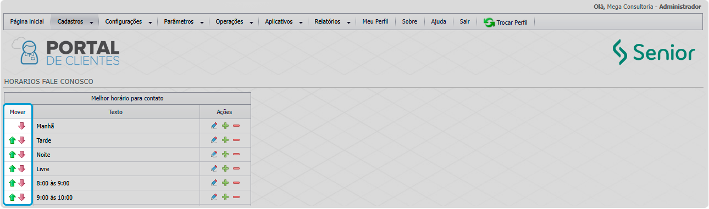Screen dimensions: 709x209
Task: Edit the Tarde entry with the pencil icon
Action: coord(214,140)
